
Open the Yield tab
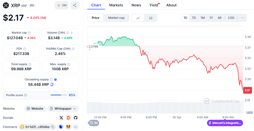tap(154, 5)
